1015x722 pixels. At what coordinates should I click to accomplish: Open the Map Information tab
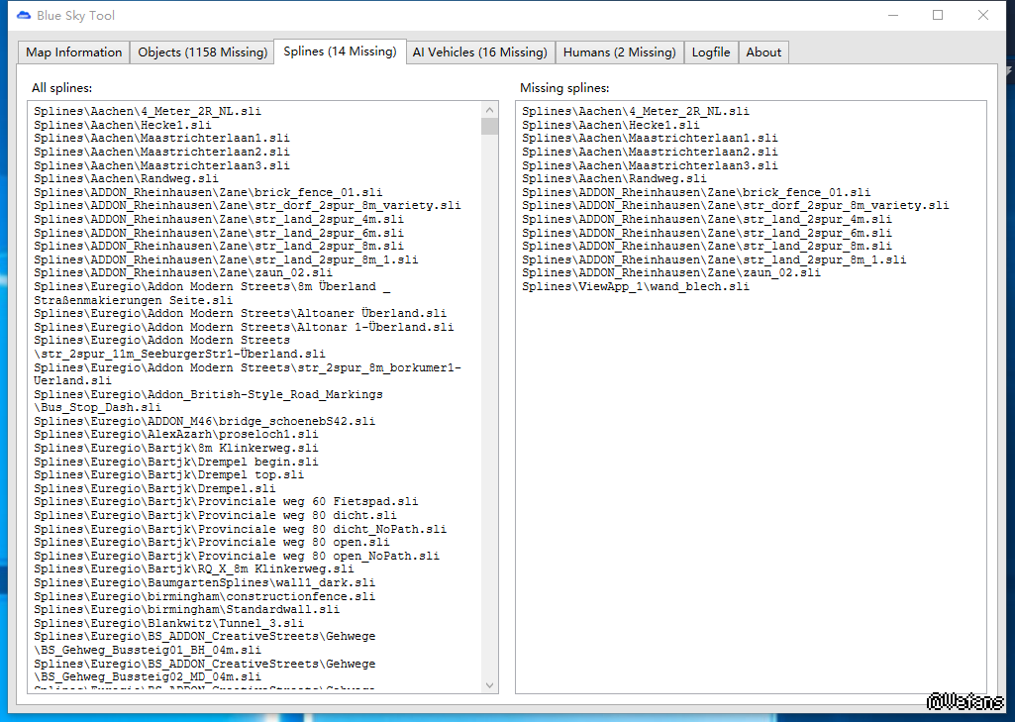(74, 52)
